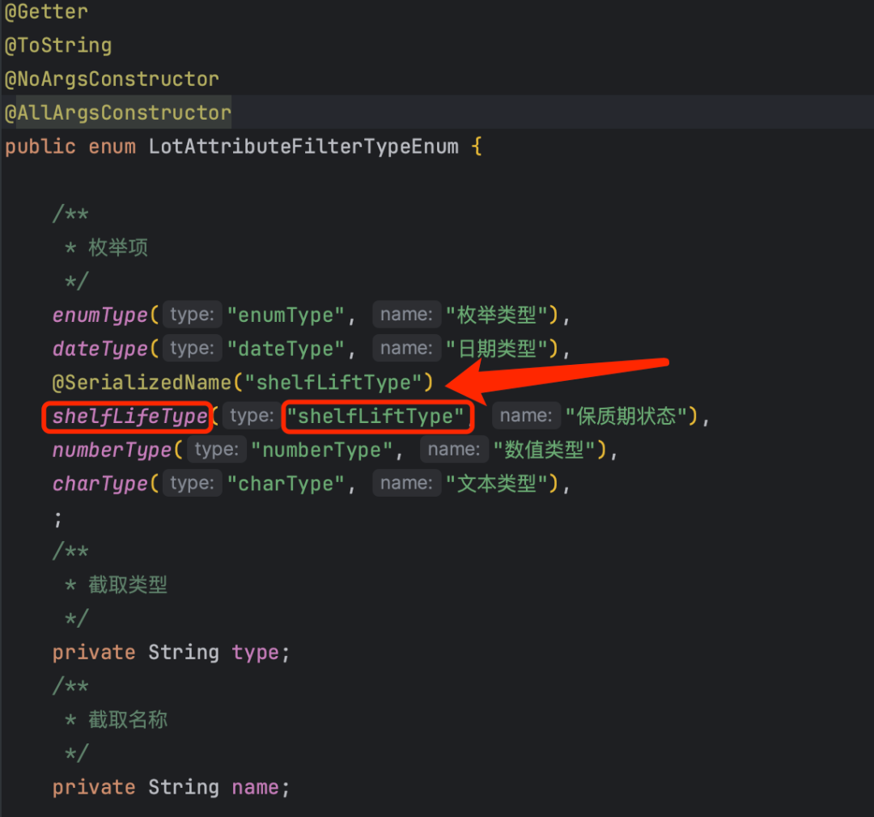Click the italic dateType constant name
Screen dimensions: 874x817
click(x=100, y=349)
